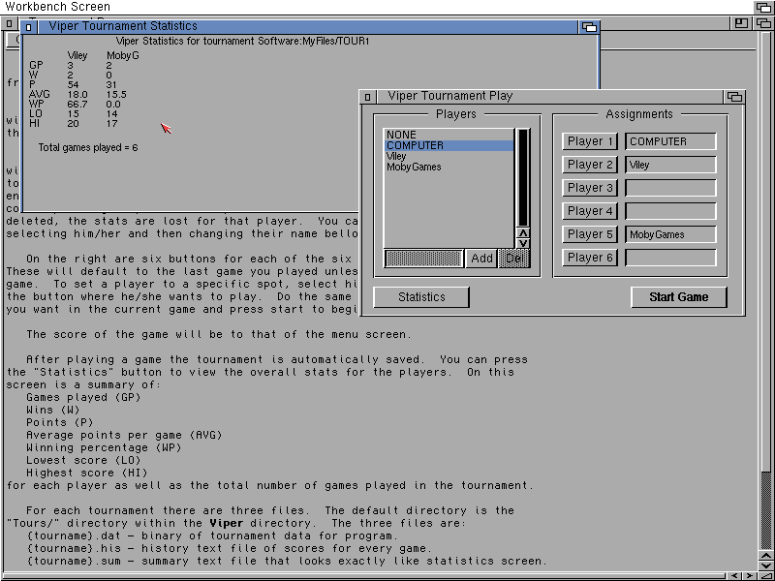Click the Player 1 COMPUTER assignment field
Image resolution: width=775 pixels, height=581 pixels.
tap(670, 141)
